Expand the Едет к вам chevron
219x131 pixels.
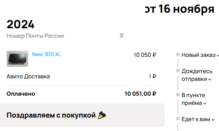[x=213, y=120]
